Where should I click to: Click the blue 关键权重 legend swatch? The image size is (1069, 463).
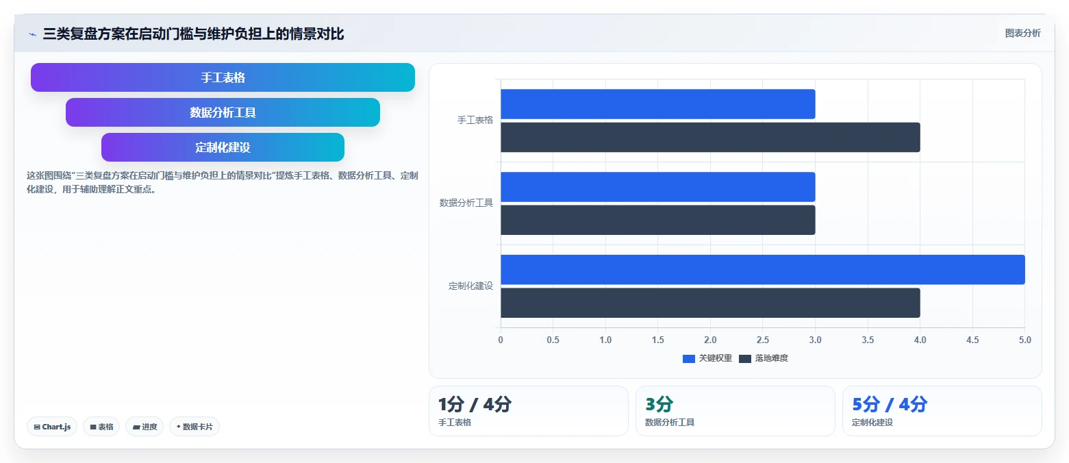coord(689,359)
